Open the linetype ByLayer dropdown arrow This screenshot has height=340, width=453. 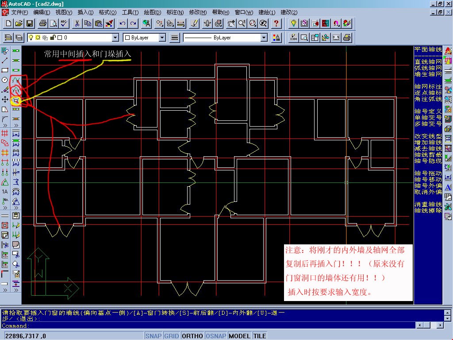(264, 38)
